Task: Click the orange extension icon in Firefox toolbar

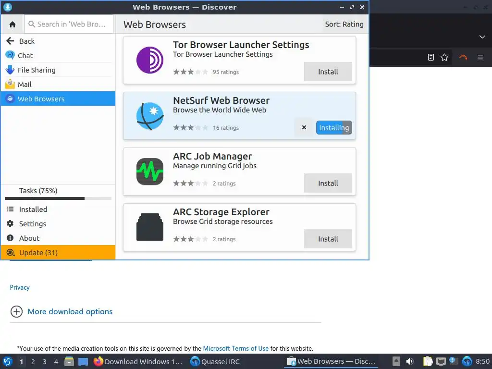Action: (x=463, y=57)
